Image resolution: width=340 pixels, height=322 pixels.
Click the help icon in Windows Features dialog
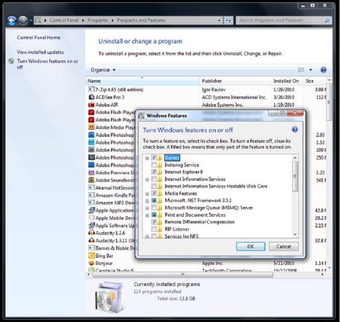point(295,130)
